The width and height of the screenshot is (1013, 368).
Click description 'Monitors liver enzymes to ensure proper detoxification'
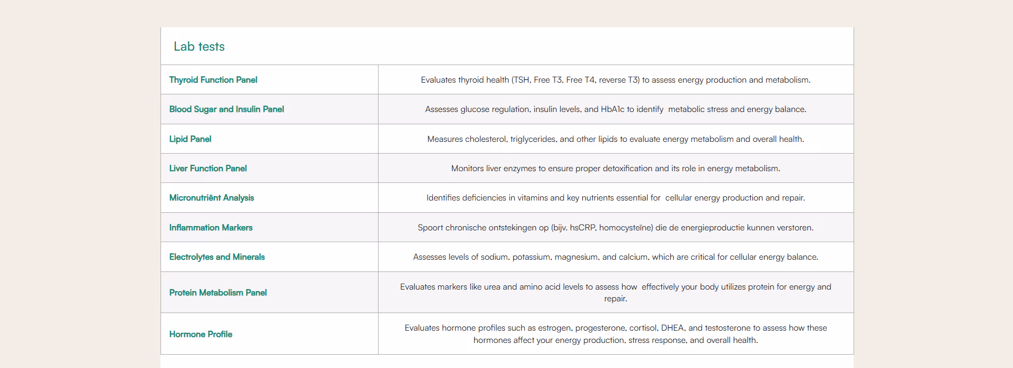pyautogui.click(x=616, y=168)
